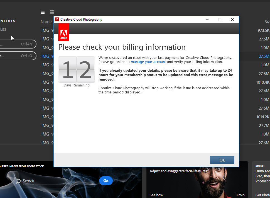Close the Creative Cloud Photography dialog

[x=232, y=20]
